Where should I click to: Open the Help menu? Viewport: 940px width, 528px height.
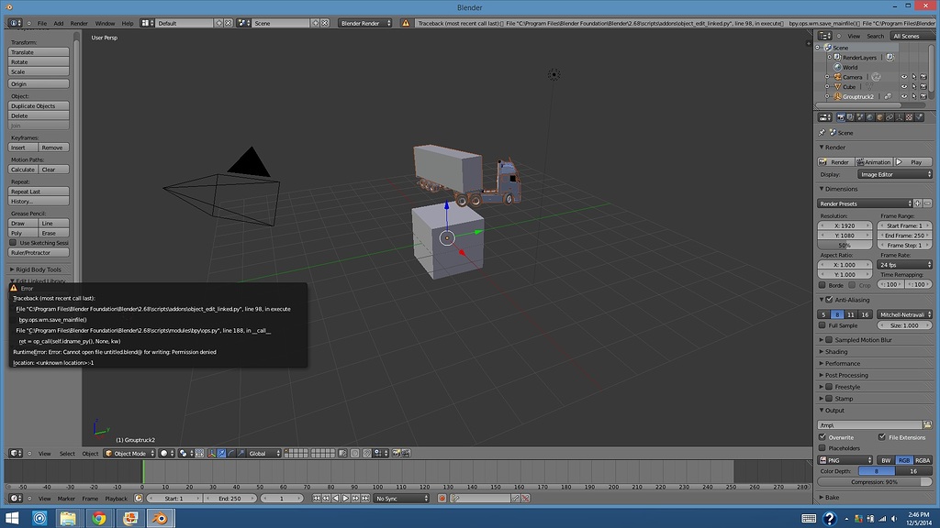128,23
